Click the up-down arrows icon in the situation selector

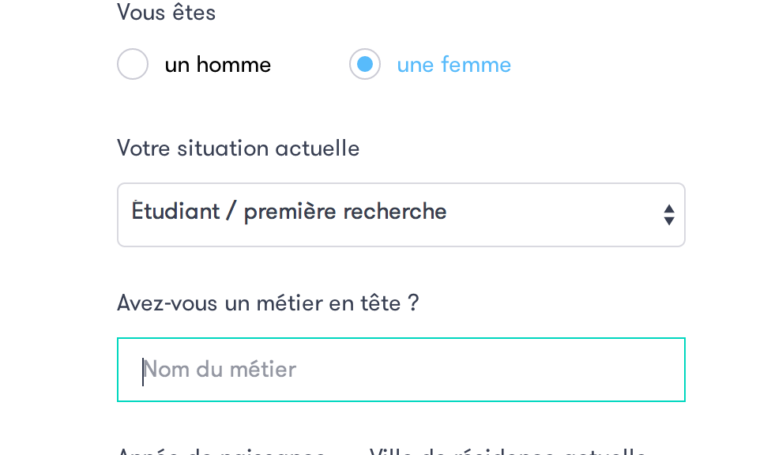[668, 215]
